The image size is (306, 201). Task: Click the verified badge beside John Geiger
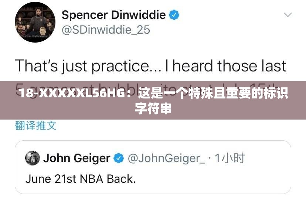[x=119, y=158]
